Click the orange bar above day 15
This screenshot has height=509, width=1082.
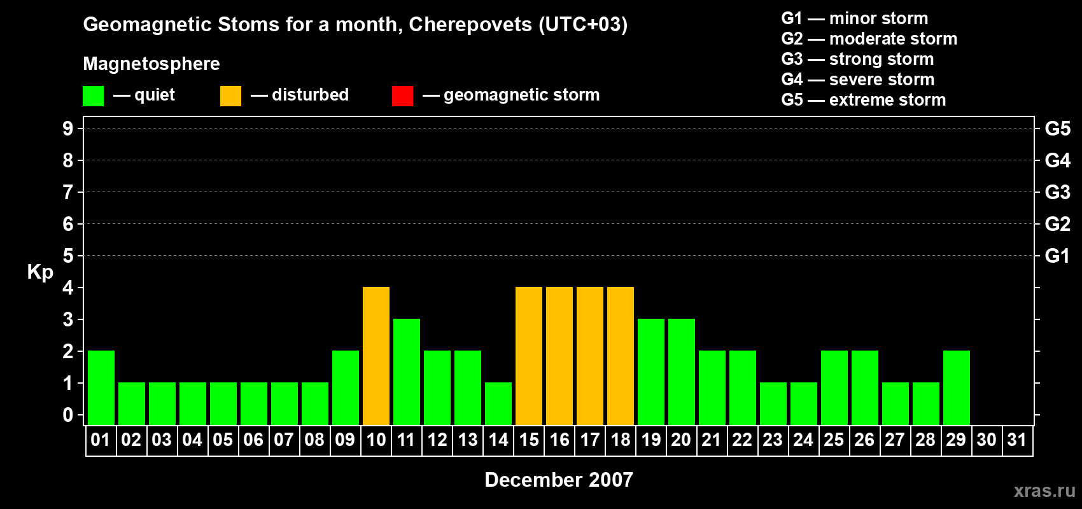(x=529, y=356)
